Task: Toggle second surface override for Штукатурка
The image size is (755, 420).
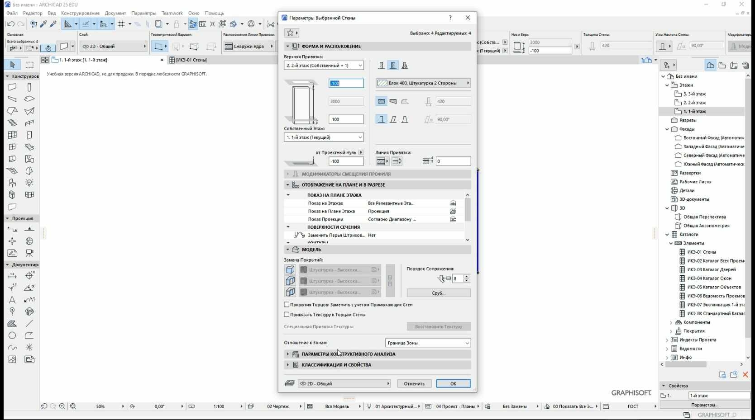Action: 290,281
